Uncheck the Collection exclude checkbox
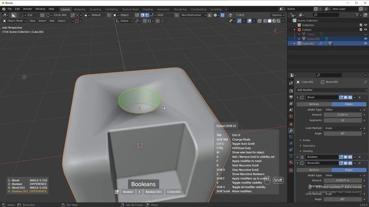 click(x=361, y=25)
